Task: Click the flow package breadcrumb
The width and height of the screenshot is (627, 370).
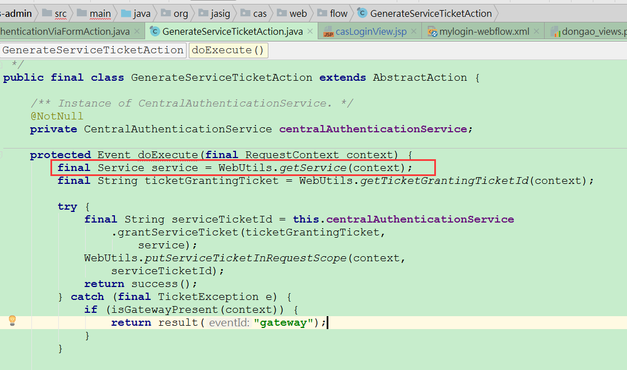Action: coord(333,13)
